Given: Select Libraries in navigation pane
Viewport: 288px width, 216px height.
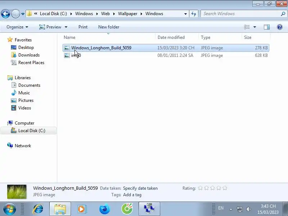Looking at the screenshot, I should (23, 78).
